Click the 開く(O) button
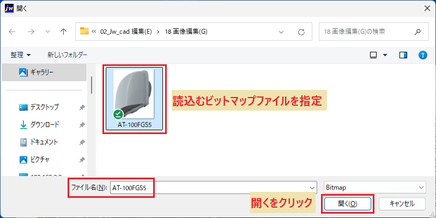The image size is (436, 218). pyautogui.click(x=348, y=204)
